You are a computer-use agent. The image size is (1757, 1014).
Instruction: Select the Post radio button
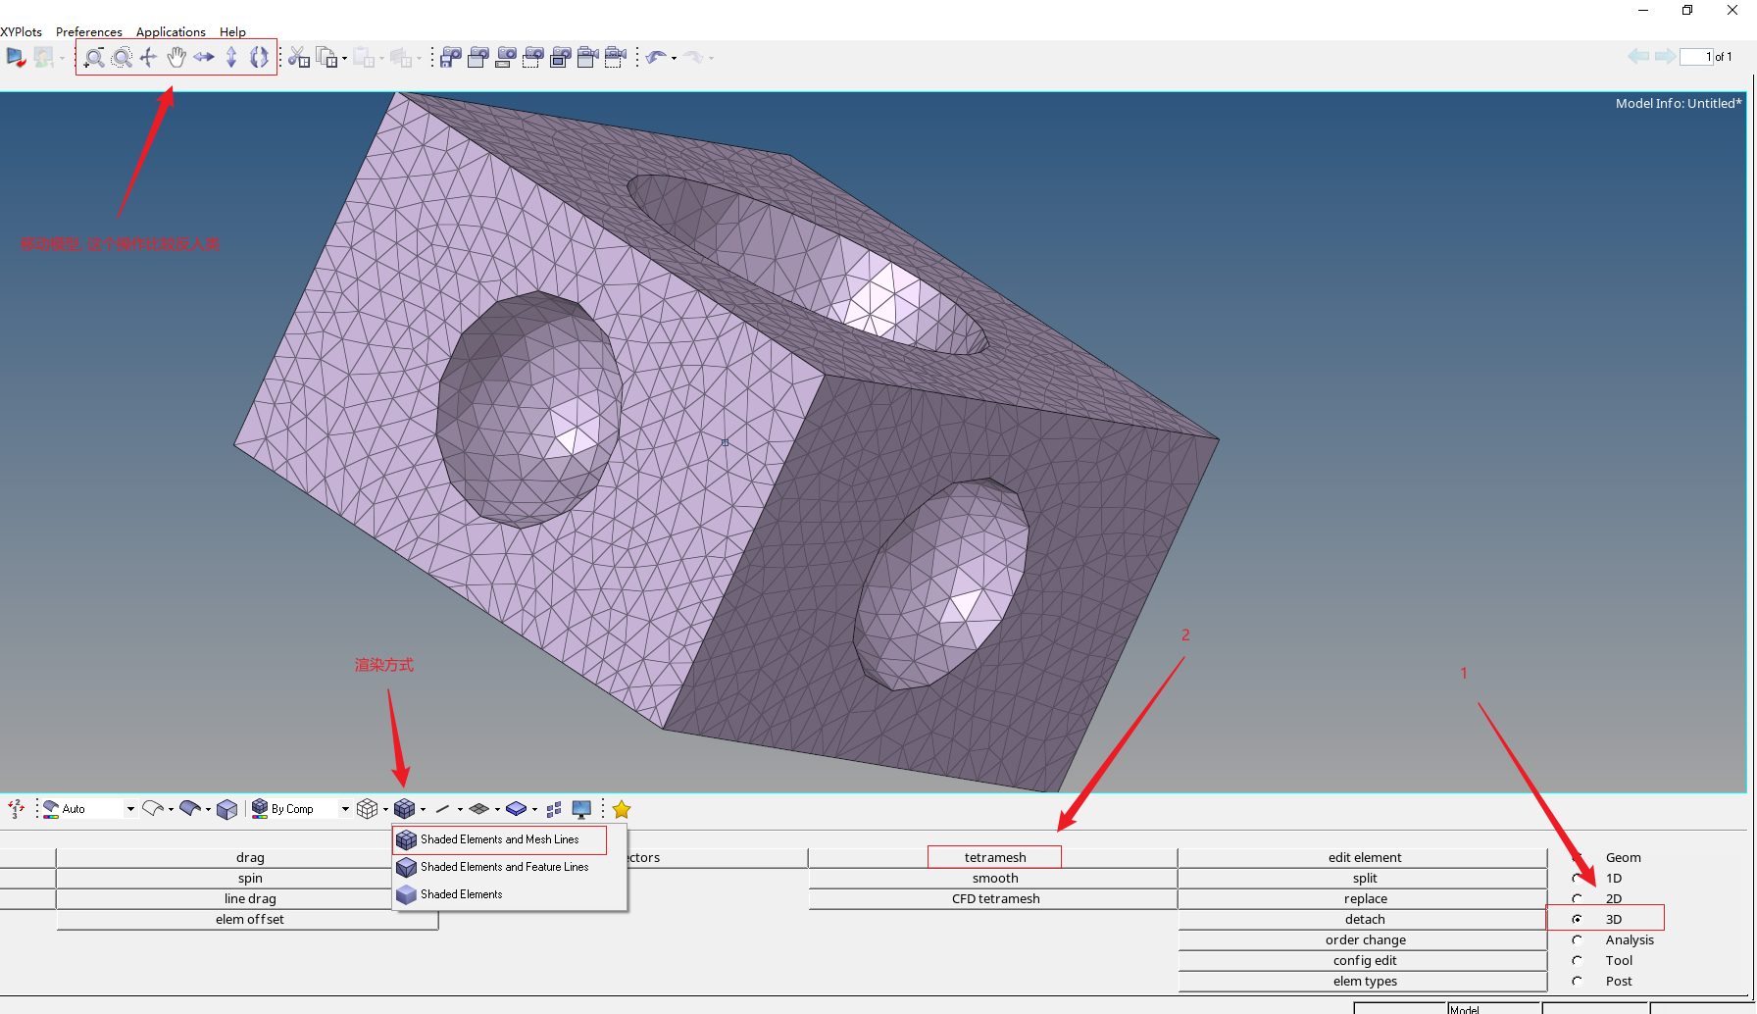(1577, 981)
